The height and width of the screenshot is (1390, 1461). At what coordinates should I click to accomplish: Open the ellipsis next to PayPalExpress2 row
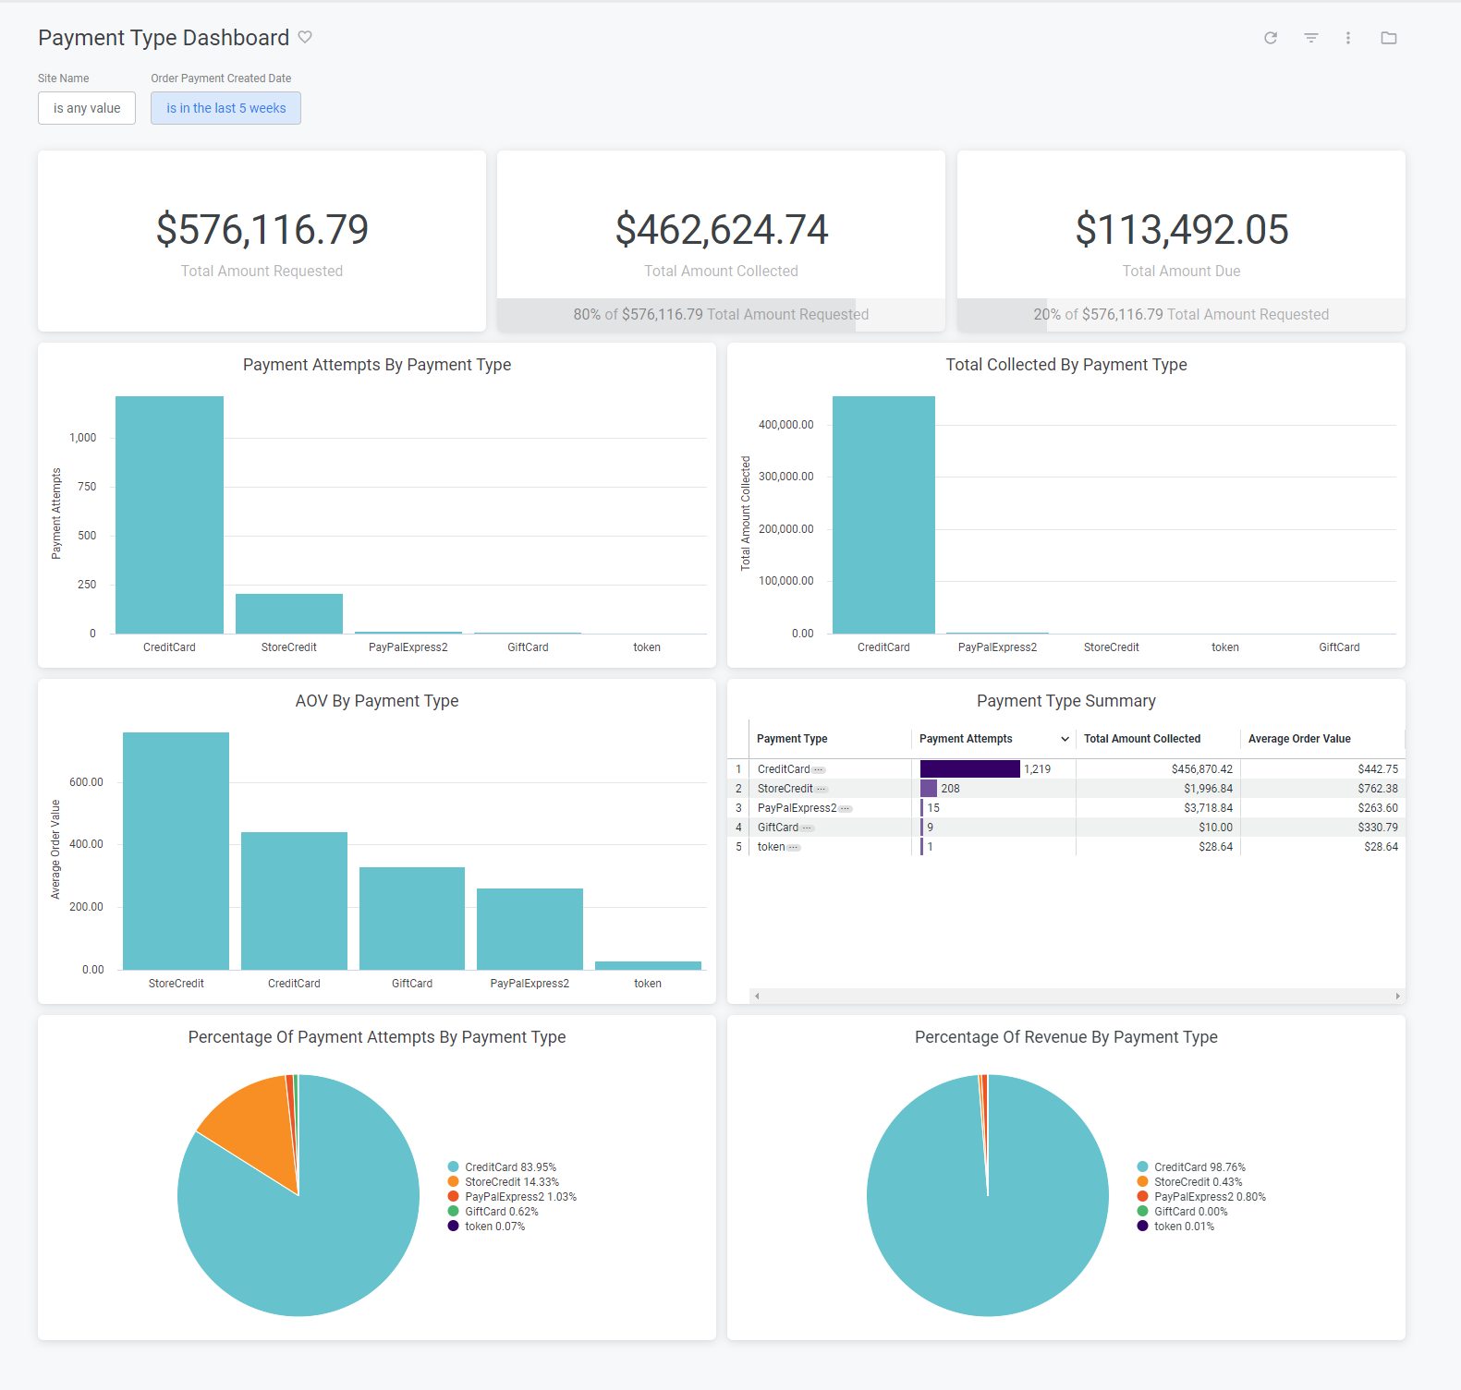[846, 809]
